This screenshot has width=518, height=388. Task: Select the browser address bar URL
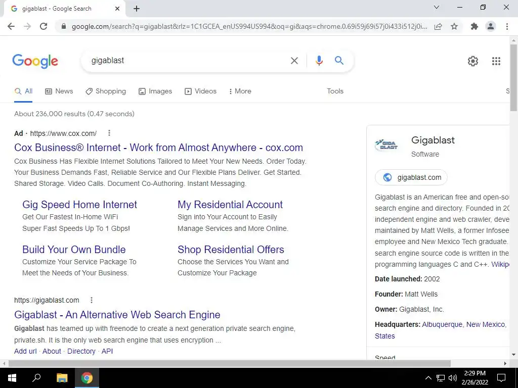click(249, 26)
